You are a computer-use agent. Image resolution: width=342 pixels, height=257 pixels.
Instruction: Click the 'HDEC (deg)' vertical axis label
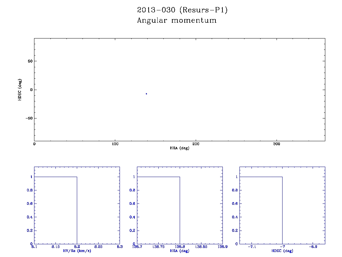click(20, 89)
